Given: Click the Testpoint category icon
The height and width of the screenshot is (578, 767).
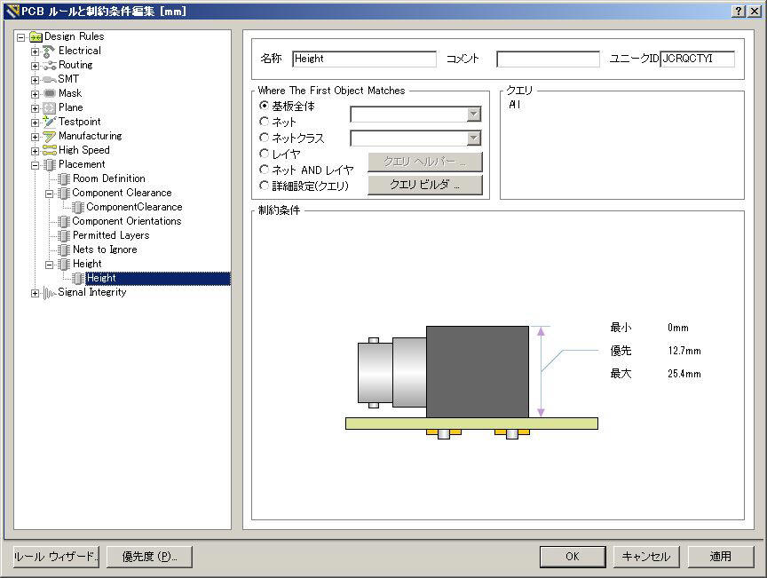Looking at the screenshot, I should [49, 122].
